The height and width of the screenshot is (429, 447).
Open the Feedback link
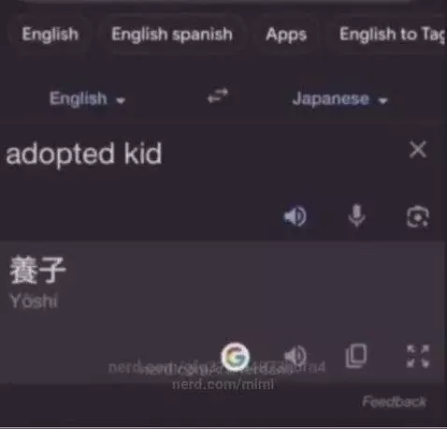[x=394, y=402]
